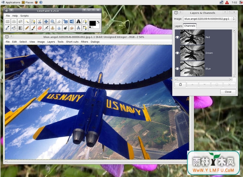Screen dimensions: 243x177
Task: Select the Bucket Fill tool
Action: [x=14, y=28]
